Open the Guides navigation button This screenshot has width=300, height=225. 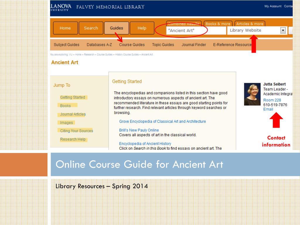point(116,28)
